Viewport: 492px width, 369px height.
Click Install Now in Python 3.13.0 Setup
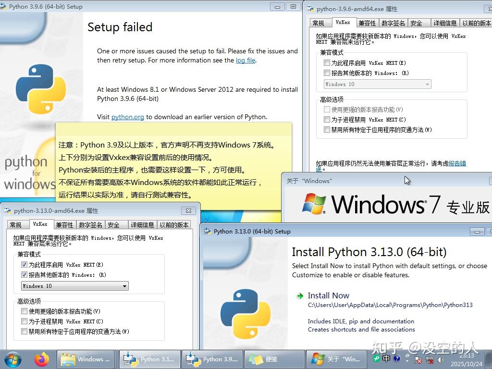coord(329,295)
